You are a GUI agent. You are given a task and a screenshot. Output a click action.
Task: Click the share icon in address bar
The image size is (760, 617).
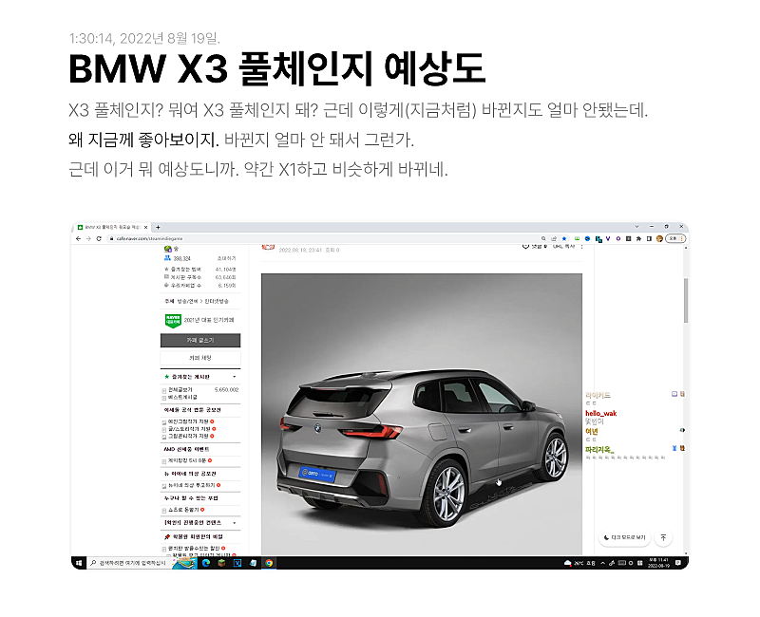[x=553, y=238]
